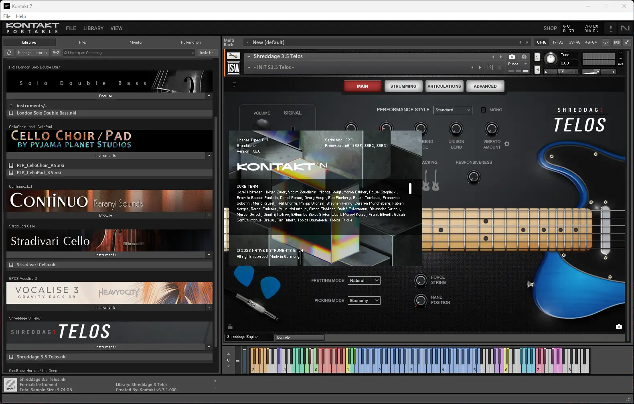Click the refresh libraries icon
Screen dimensions: 634x404
[x=9, y=53]
